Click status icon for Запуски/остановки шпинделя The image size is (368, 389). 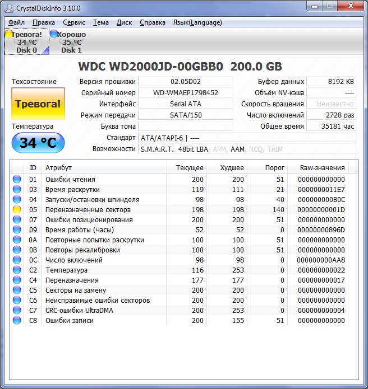click(17, 199)
